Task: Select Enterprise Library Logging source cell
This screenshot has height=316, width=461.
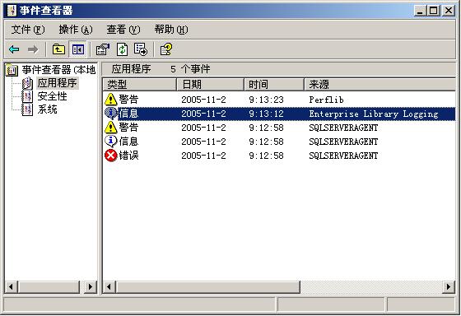Action: pos(374,114)
